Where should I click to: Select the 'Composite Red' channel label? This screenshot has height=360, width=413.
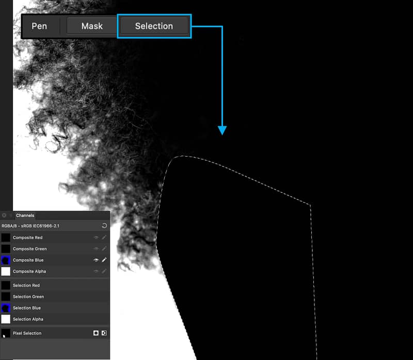coord(28,237)
